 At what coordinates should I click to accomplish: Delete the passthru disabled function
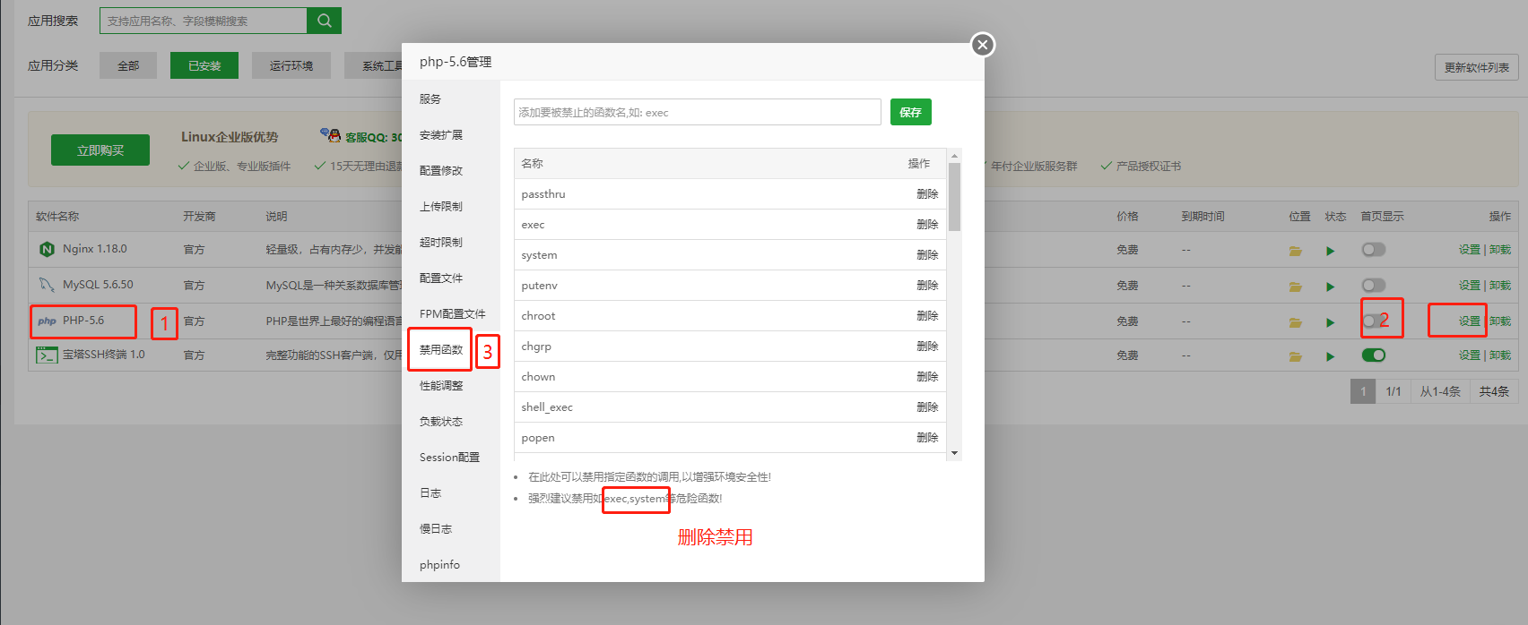click(927, 194)
